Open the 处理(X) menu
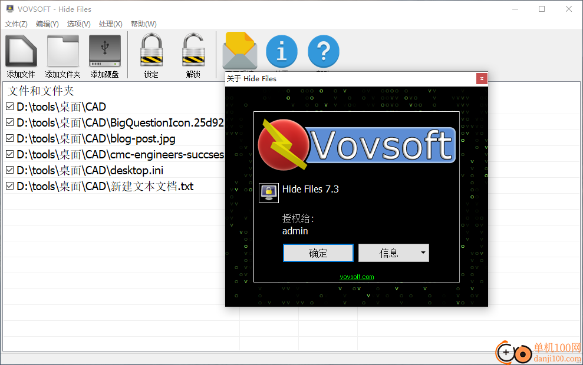 tap(110, 24)
